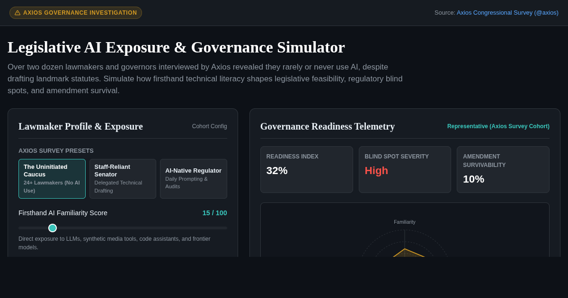Click the warning triangle icon in the badge

[x=18, y=13]
